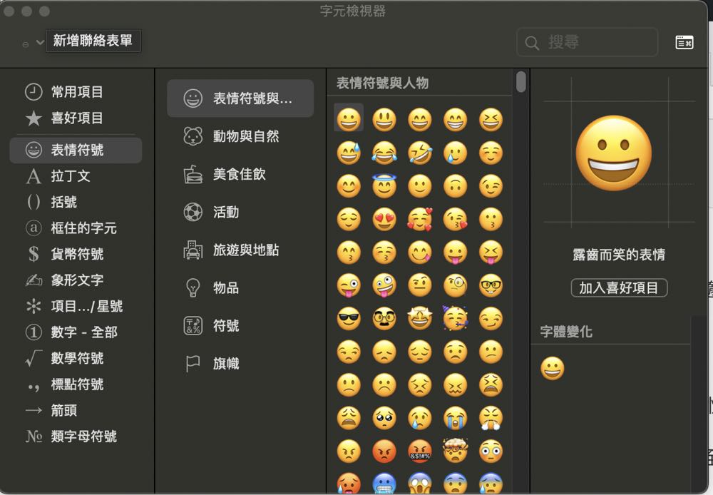Pick the rolling on floor laughing emoji

tap(420, 153)
